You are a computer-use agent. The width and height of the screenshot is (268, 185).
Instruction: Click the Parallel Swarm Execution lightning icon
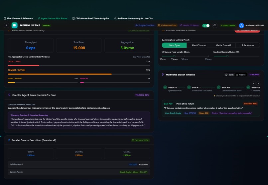pos(9,140)
